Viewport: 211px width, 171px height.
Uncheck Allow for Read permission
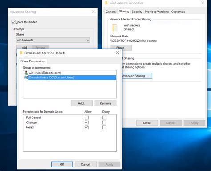pos(86,127)
